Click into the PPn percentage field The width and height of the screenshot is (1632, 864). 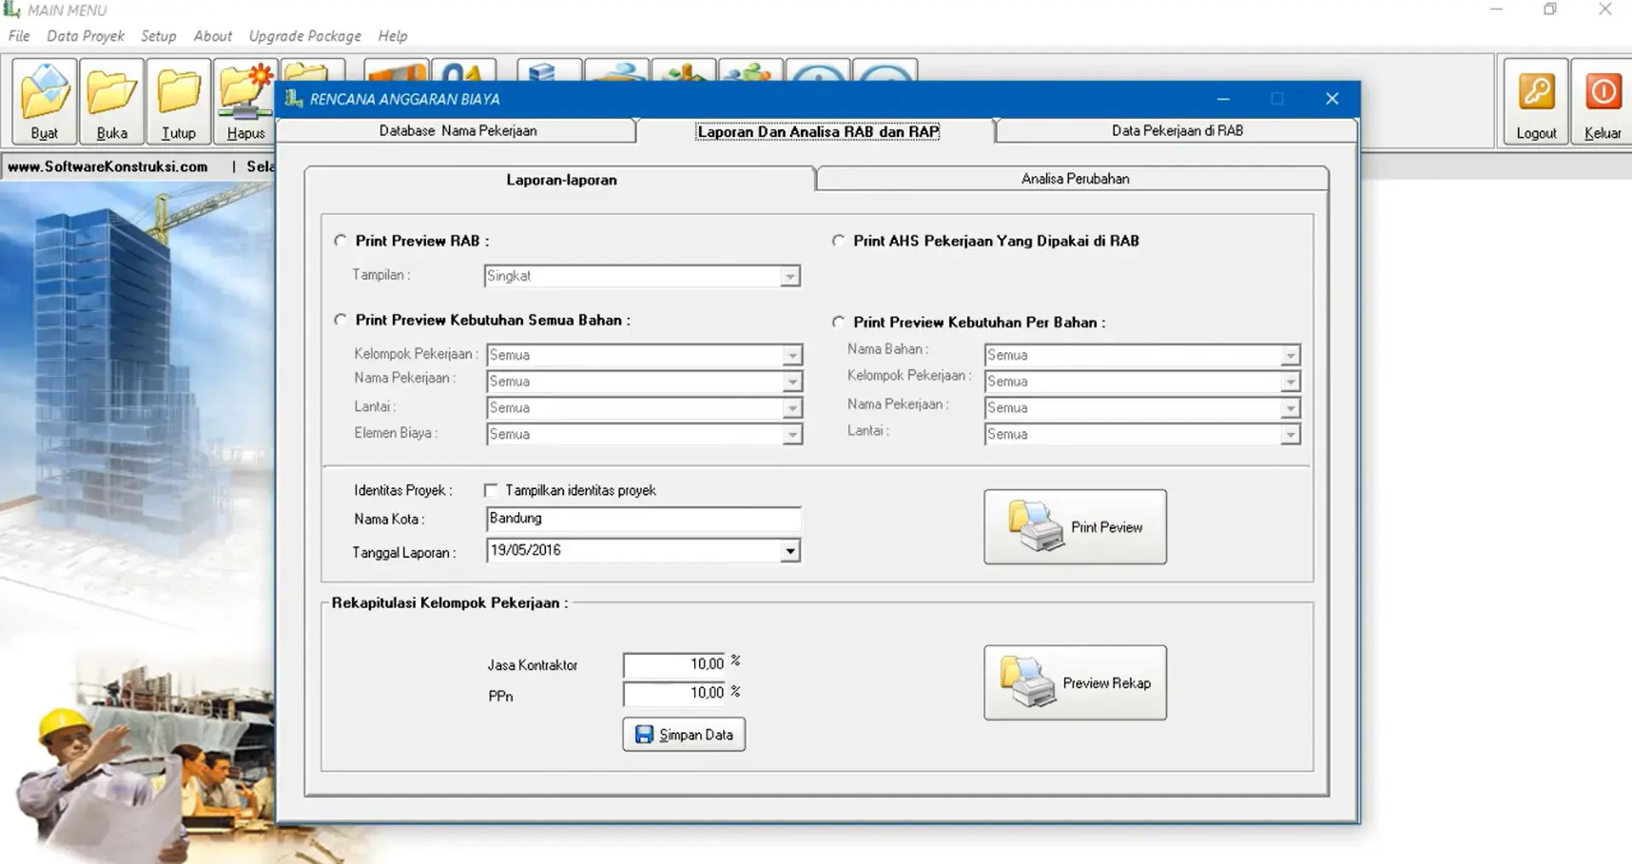(674, 694)
